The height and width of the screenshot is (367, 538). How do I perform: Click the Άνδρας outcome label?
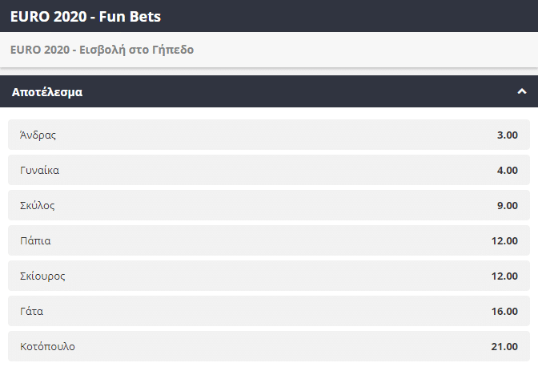point(38,135)
